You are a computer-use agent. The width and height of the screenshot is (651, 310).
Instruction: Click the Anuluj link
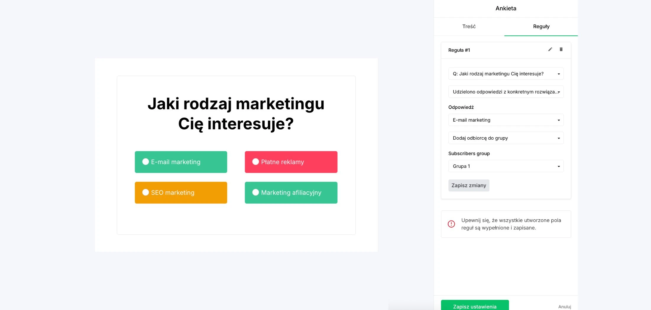pos(564,306)
